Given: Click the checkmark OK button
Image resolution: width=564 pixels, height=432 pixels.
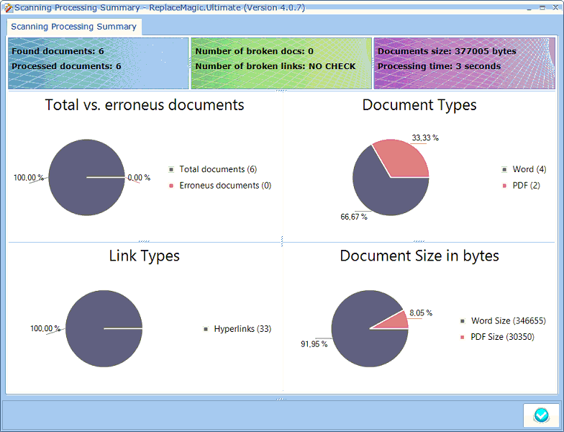Looking at the screenshot, I should 541,415.
